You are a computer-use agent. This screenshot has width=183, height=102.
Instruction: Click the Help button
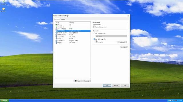click(x=125, y=86)
